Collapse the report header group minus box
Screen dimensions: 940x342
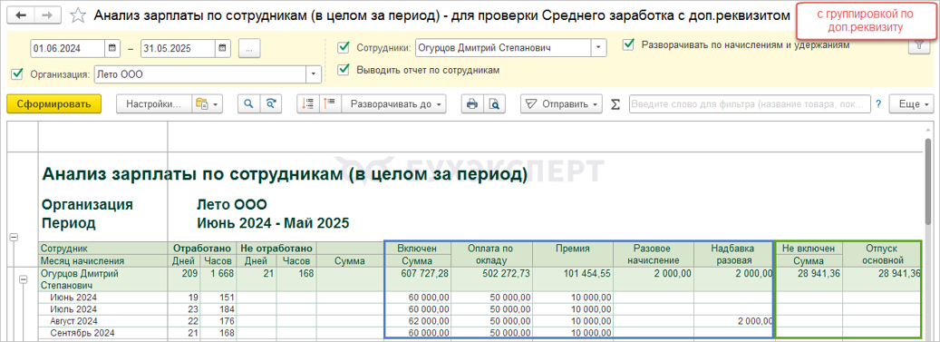coord(14,237)
